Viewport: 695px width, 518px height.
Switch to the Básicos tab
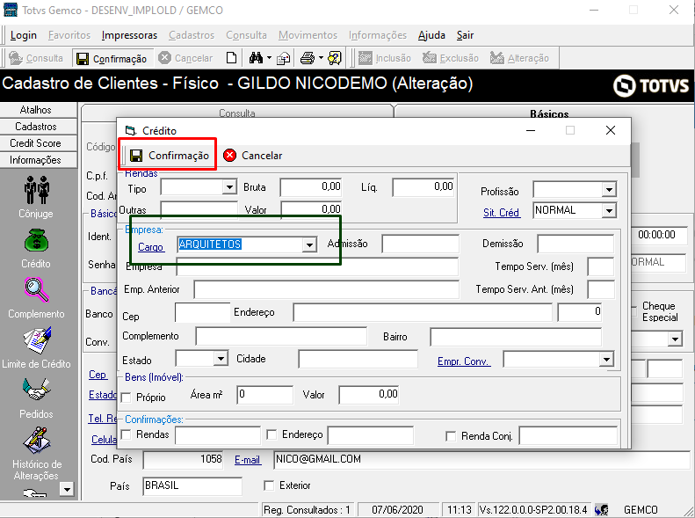pos(549,113)
